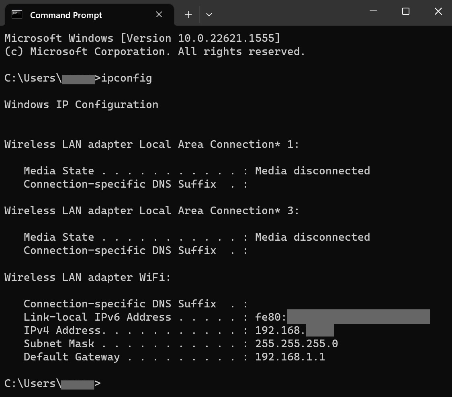This screenshot has width=452, height=397.
Task: Click the 'Wireless LAN adapter WiFi:' heading
Action: coord(88,277)
